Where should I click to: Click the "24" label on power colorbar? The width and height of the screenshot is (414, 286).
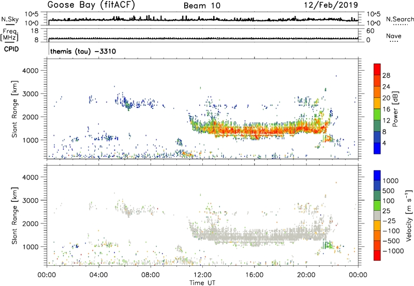(386, 87)
